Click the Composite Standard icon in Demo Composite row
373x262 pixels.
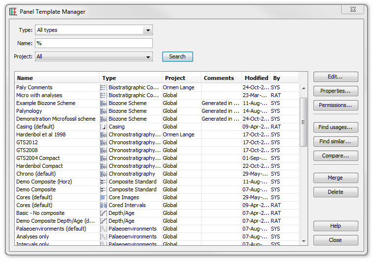coord(104,189)
